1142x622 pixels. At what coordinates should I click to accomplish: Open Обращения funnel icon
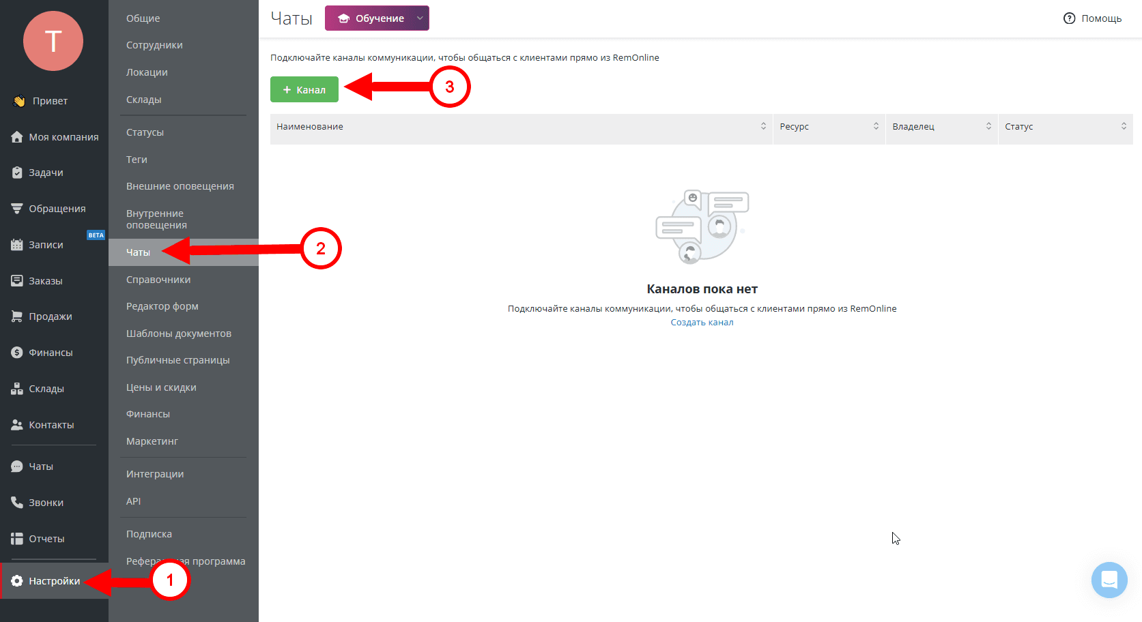coord(17,209)
